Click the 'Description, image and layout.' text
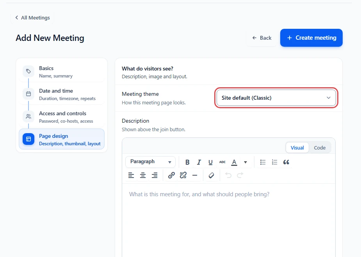Viewport: 361px width, 257px height. pos(155,76)
